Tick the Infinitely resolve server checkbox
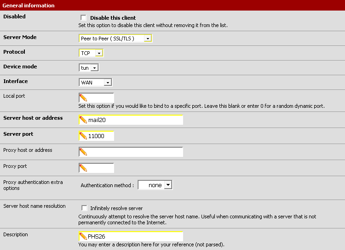This screenshot has width=345, height=250. (x=84, y=208)
